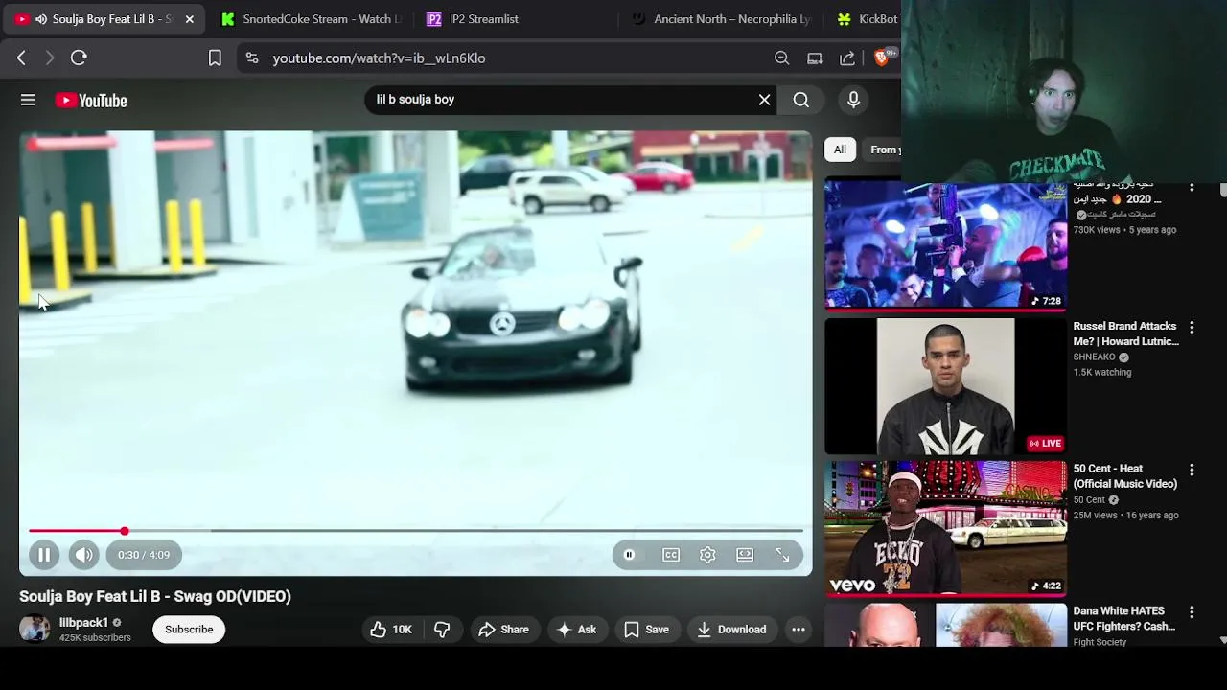Toggle closed captions CC
Viewport: 1227px width, 690px height.
point(671,555)
